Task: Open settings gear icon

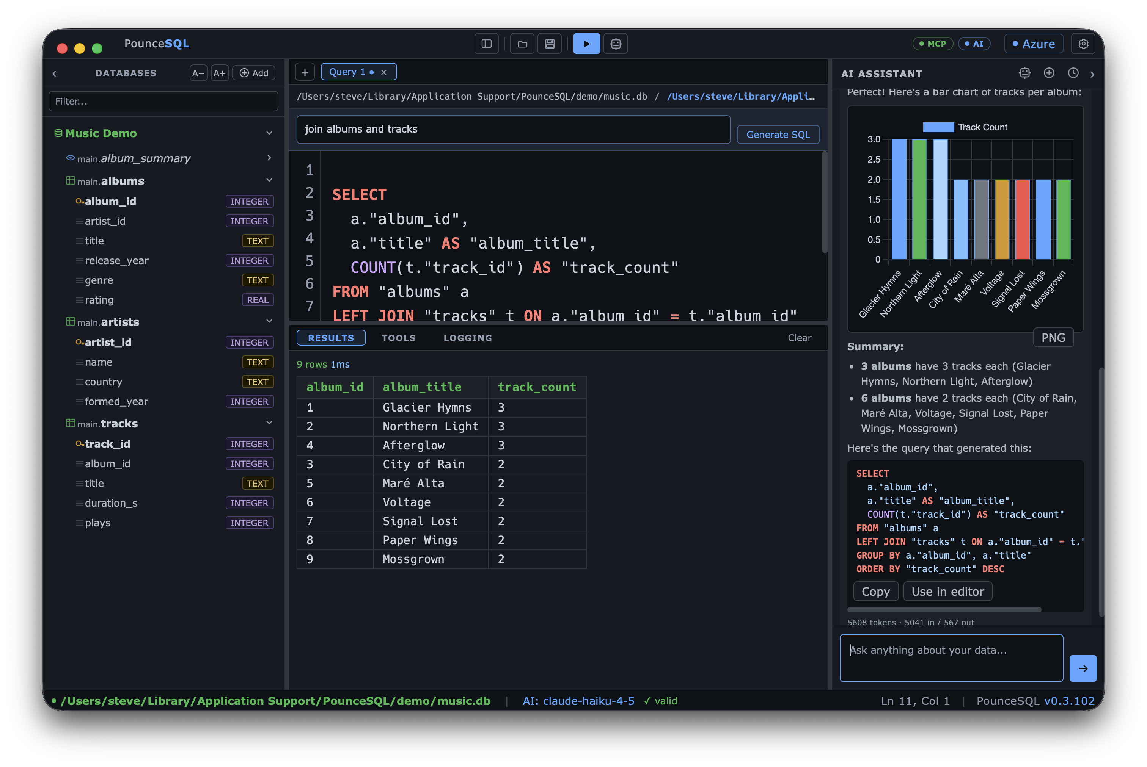Action: (x=1083, y=44)
